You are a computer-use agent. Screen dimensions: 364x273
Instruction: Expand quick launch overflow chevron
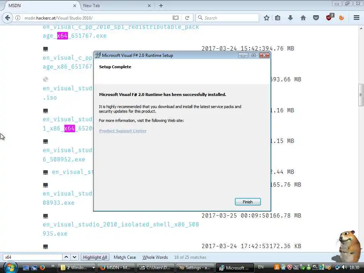[x=53, y=266]
